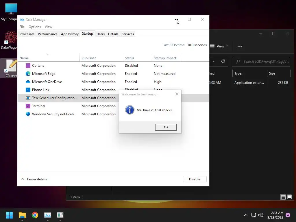Expand the address bar history dropdown in Explorer
Image resolution: width=296 pixels, height=222 pixels.
[214, 61]
